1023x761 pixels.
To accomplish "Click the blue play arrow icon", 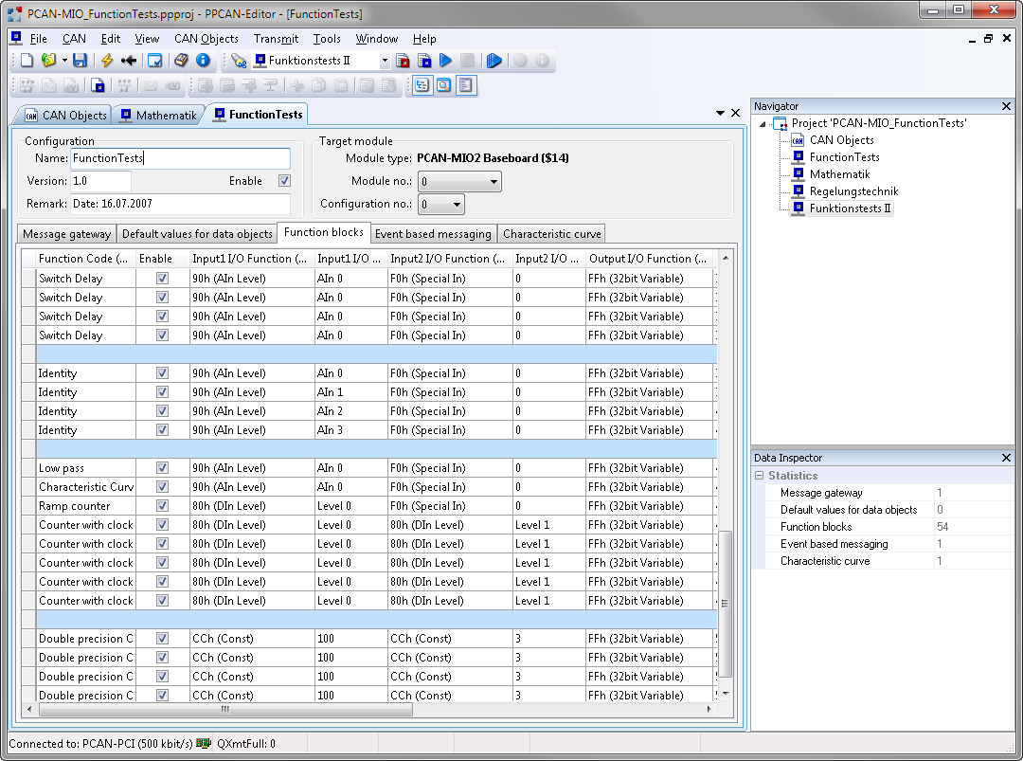I will pos(445,61).
